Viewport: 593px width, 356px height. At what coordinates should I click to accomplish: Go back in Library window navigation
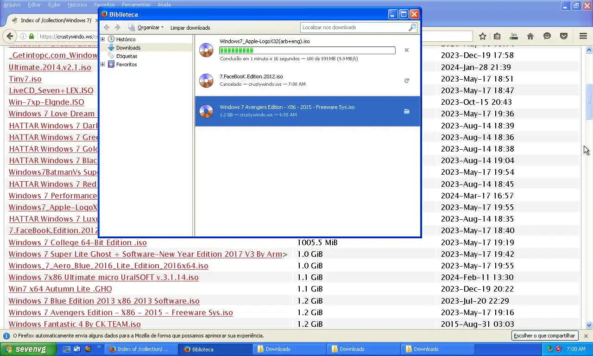click(107, 27)
